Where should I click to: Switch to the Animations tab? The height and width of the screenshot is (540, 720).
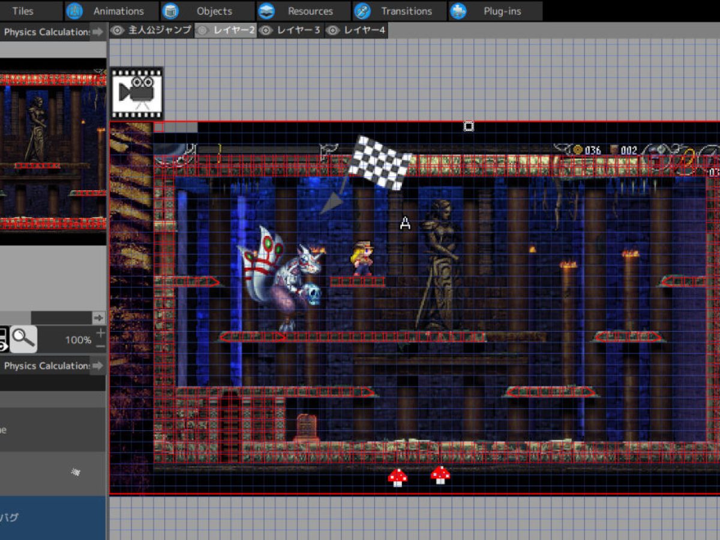112,11
